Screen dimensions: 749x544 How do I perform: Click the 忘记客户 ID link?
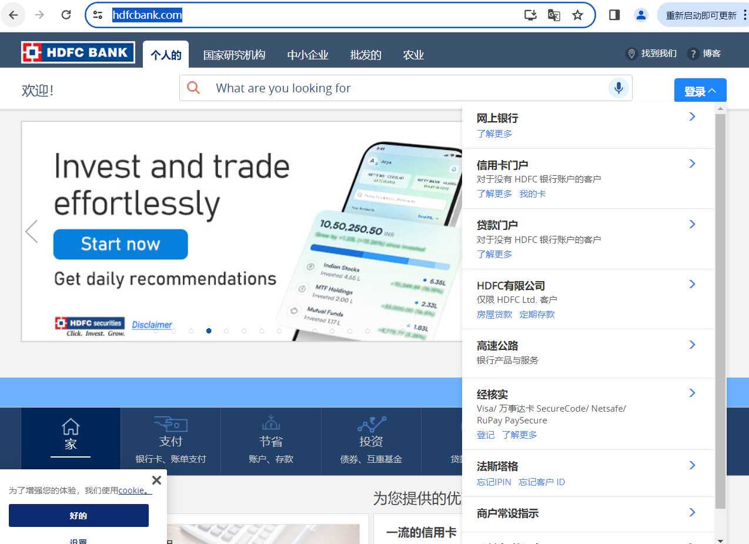(541, 482)
